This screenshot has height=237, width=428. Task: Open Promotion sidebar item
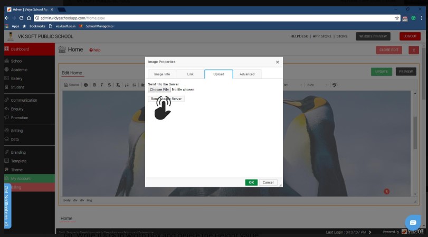30,117
